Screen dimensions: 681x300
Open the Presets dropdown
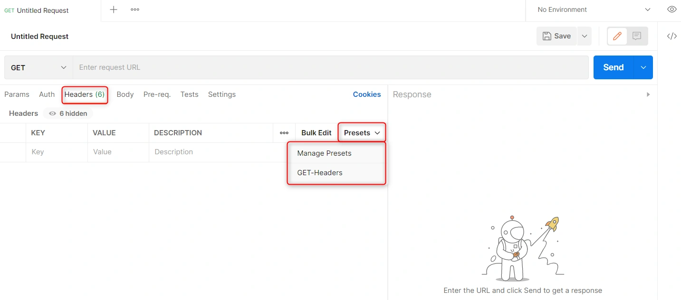click(x=362, y=133)
